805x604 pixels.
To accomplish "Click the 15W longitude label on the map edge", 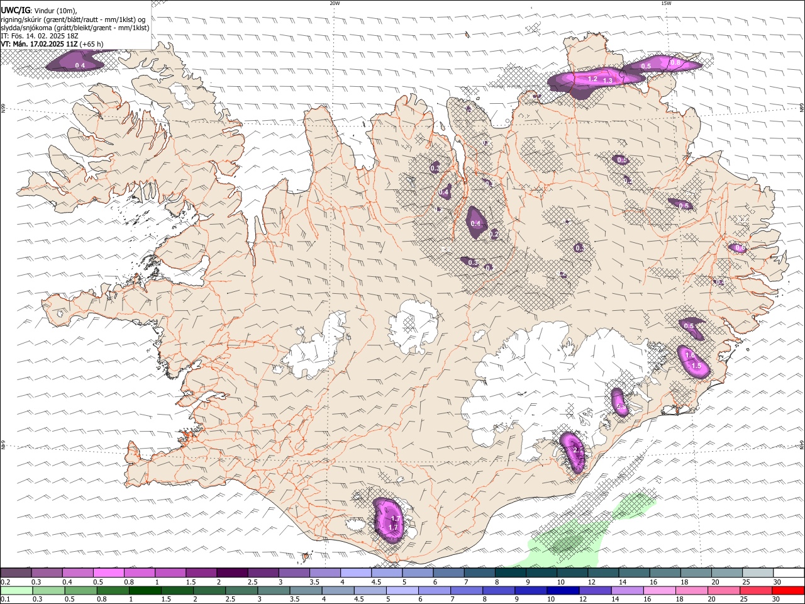I will 666,3.
